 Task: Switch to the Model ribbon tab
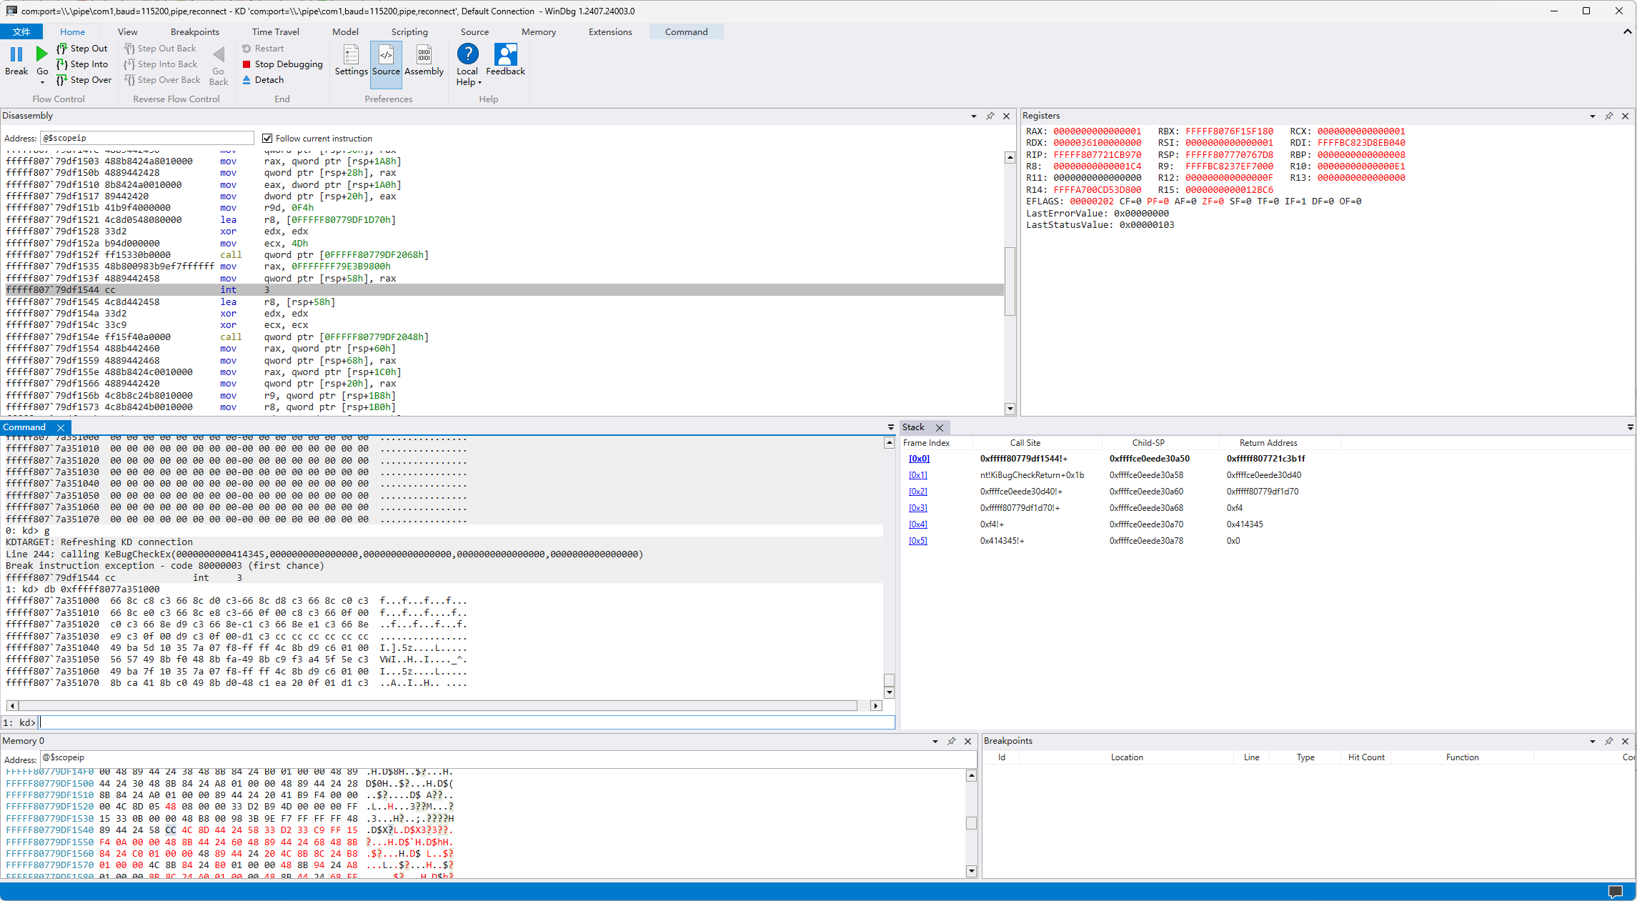click(345, 31)
